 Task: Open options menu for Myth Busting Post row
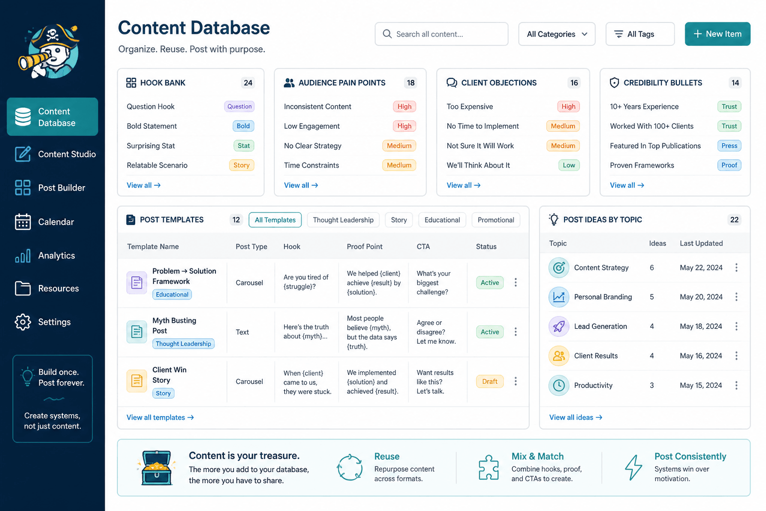pyautogui.click(x=516, y=332)
